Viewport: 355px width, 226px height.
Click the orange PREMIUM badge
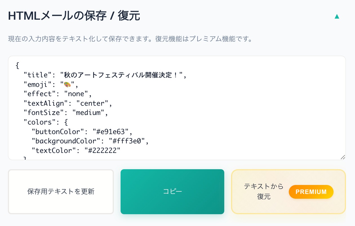[x=311, y=192]
